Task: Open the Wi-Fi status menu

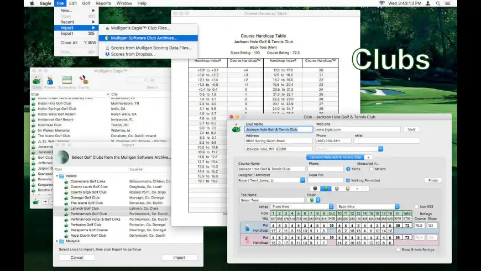Action: (x=381, y=3)
